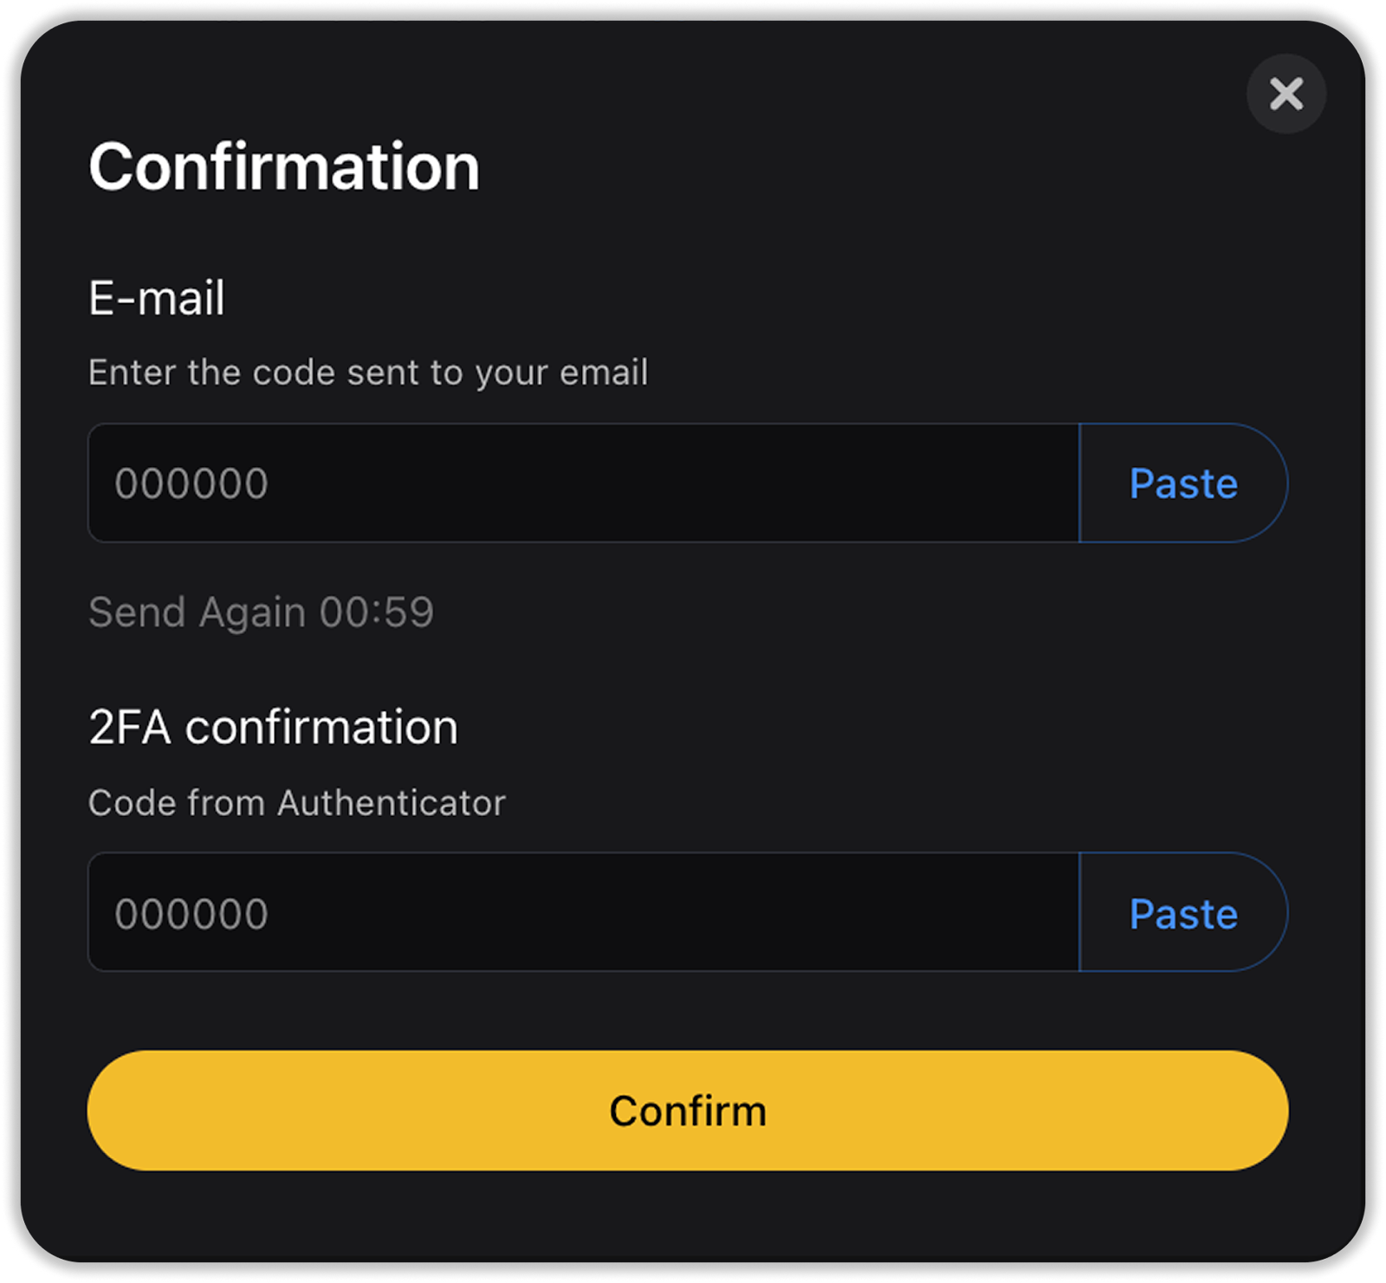Dismiss the dialog via the round X button
The width and height of the screenshot is (1386, 1283).
[1286, 94]
